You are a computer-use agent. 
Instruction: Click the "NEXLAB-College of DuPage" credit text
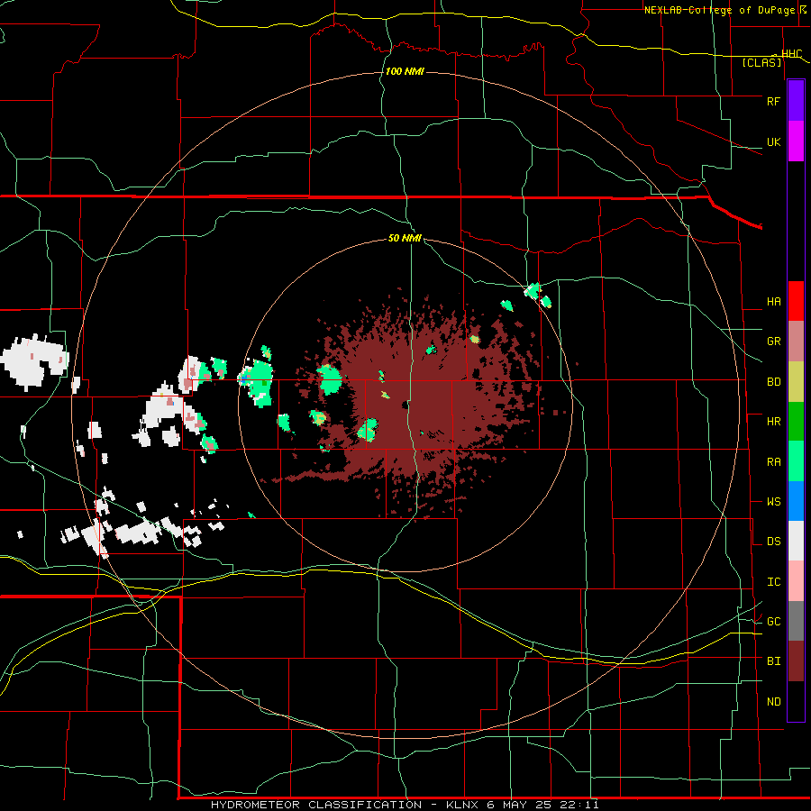click(x=719, y=10)
